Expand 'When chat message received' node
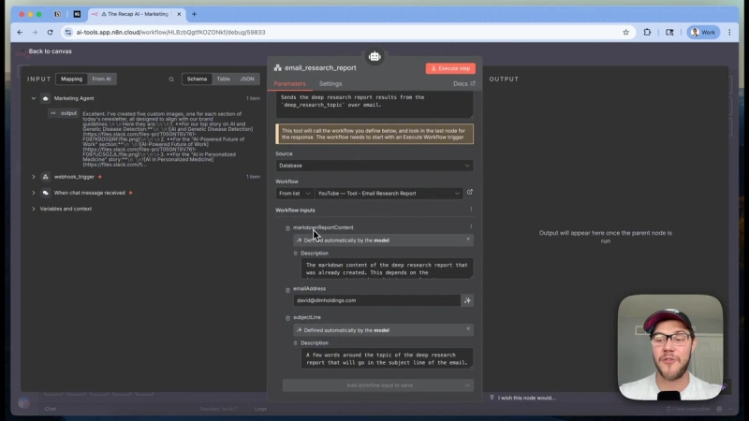Image resolution: width=749 pixels, height=421 pixels. pos(34,193)
